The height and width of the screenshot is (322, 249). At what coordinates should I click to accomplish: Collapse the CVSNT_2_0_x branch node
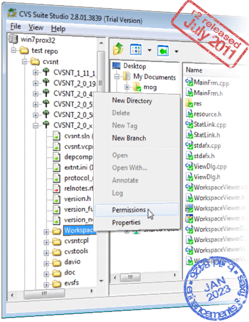point(36,125)
